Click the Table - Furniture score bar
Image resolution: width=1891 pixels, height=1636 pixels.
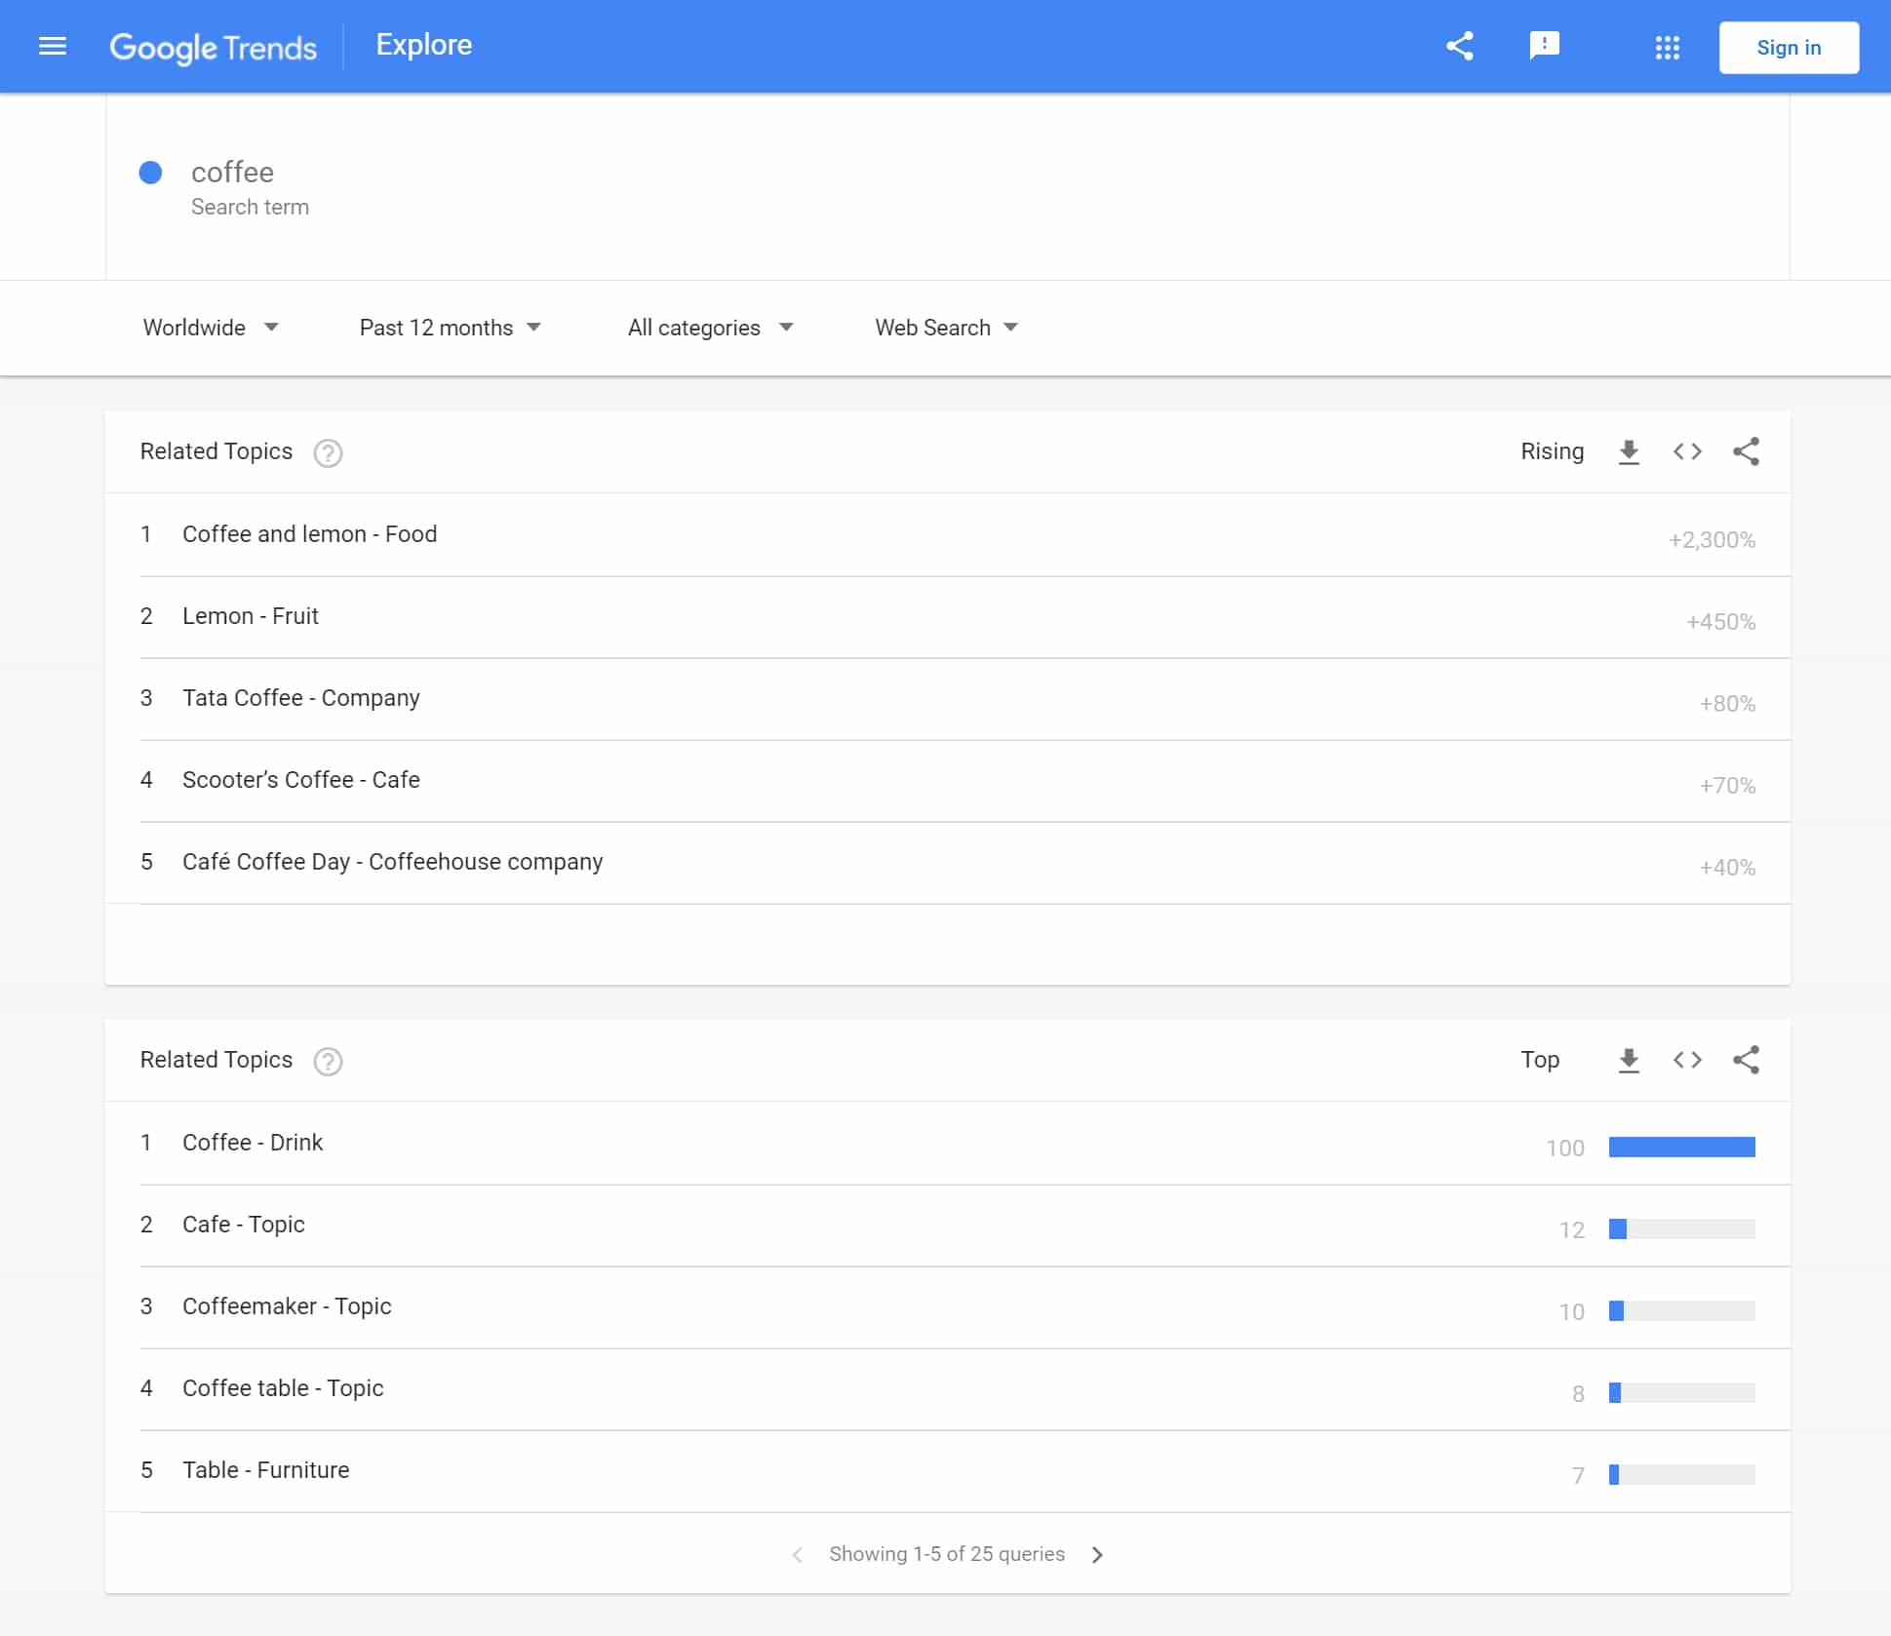tap(1681, 1474)
